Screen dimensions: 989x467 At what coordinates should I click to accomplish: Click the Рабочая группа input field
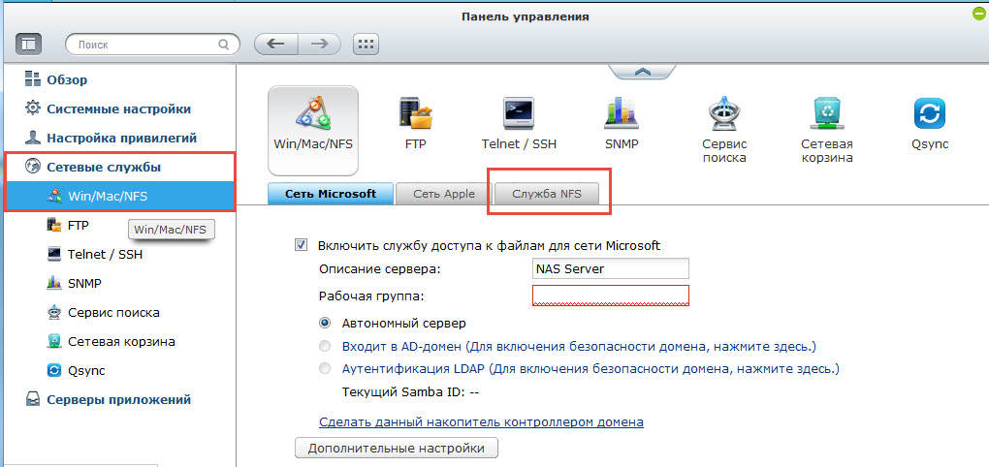click(x=611, y=296)
